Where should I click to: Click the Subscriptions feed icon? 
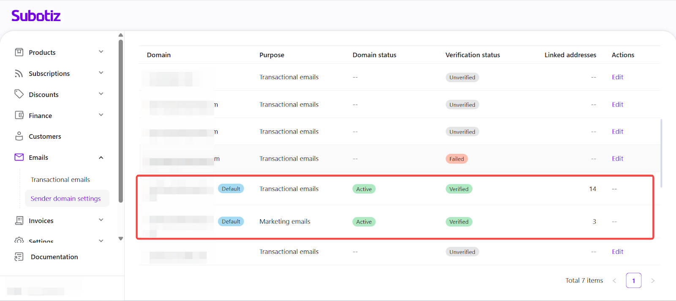tap(19, 73)
